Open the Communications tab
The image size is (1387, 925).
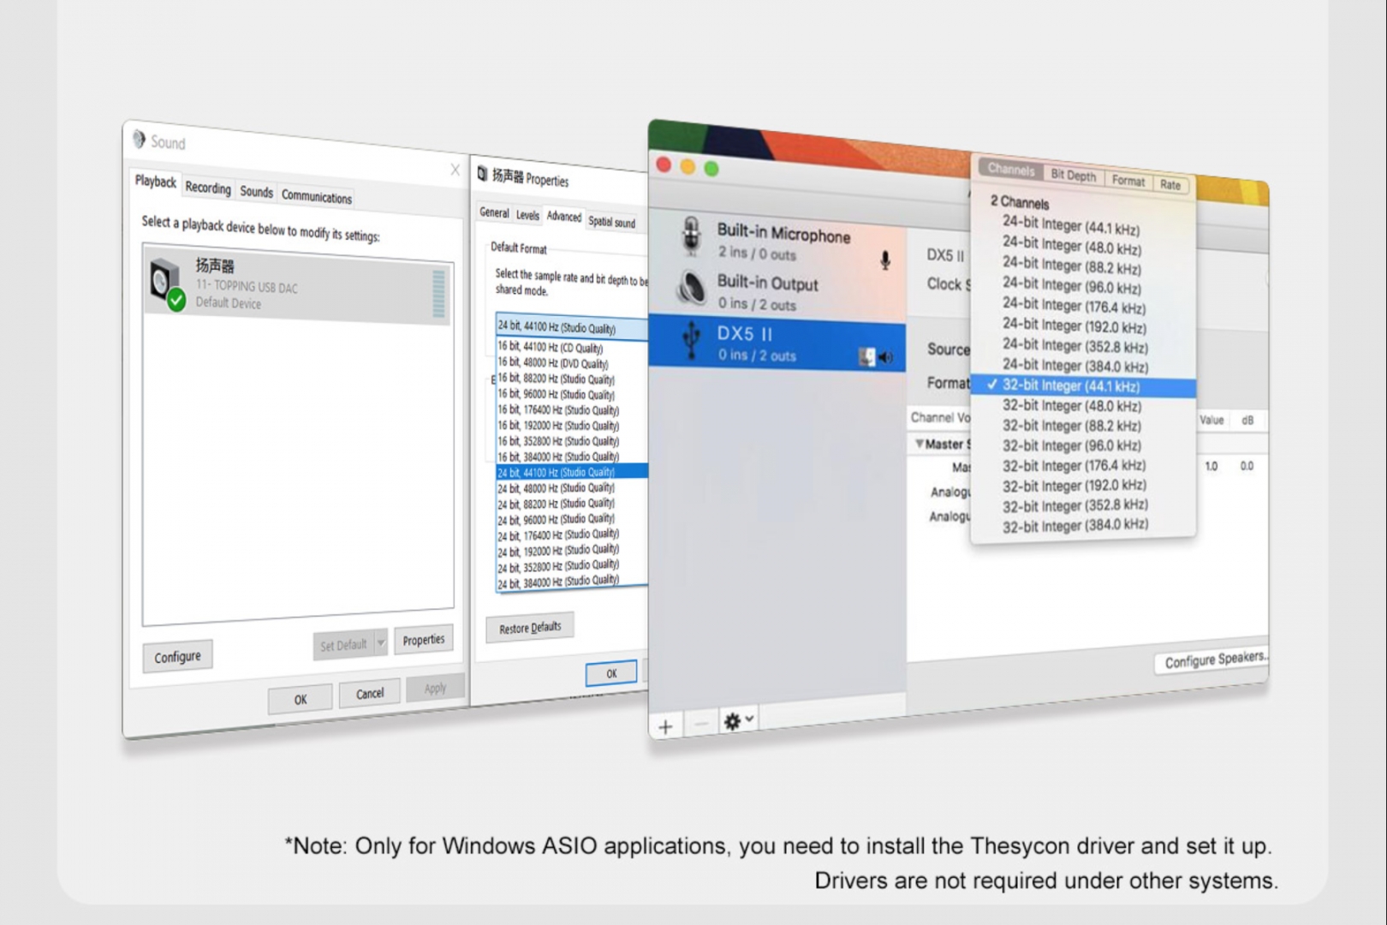click(317, 197)
